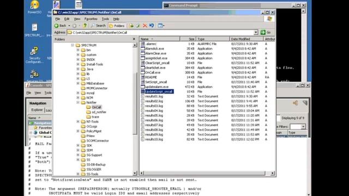Image resolution: width=349 pixels, height=196 pixels.
Task: Select the OnCall folder in tree
Action: point(96,107)
